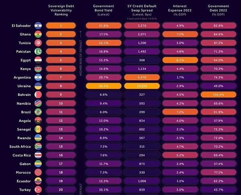Click the El Salvador flag icon
241x195 pixels.
click(x=38, y=26)
